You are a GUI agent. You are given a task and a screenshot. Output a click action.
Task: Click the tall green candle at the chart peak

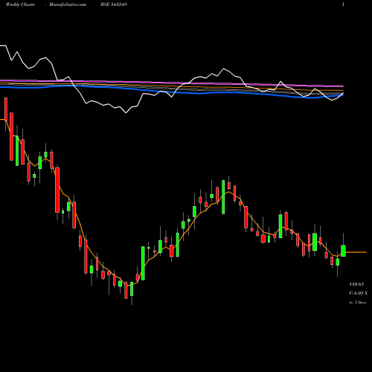coord(223,197)
